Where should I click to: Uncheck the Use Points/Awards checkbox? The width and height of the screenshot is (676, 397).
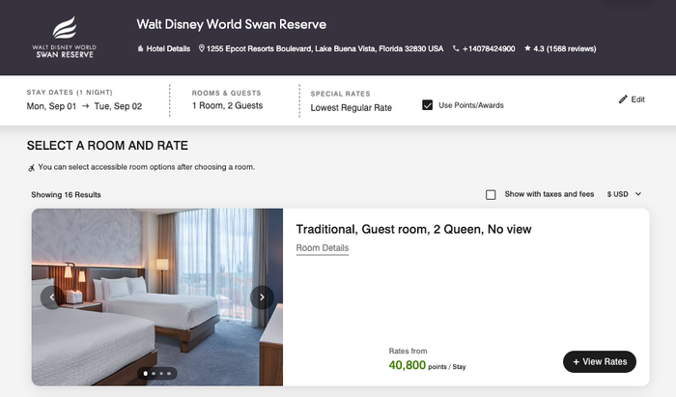pyautogui.click(x=427, y=105)
